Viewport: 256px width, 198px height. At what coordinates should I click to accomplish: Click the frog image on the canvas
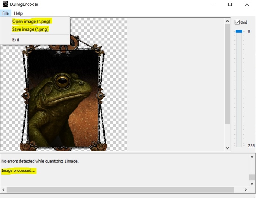62,98
